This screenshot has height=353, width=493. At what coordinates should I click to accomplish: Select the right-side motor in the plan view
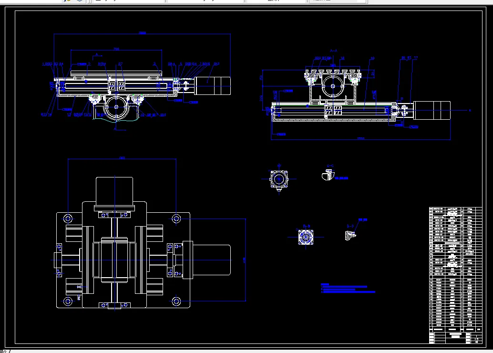[x=207, y=260]
